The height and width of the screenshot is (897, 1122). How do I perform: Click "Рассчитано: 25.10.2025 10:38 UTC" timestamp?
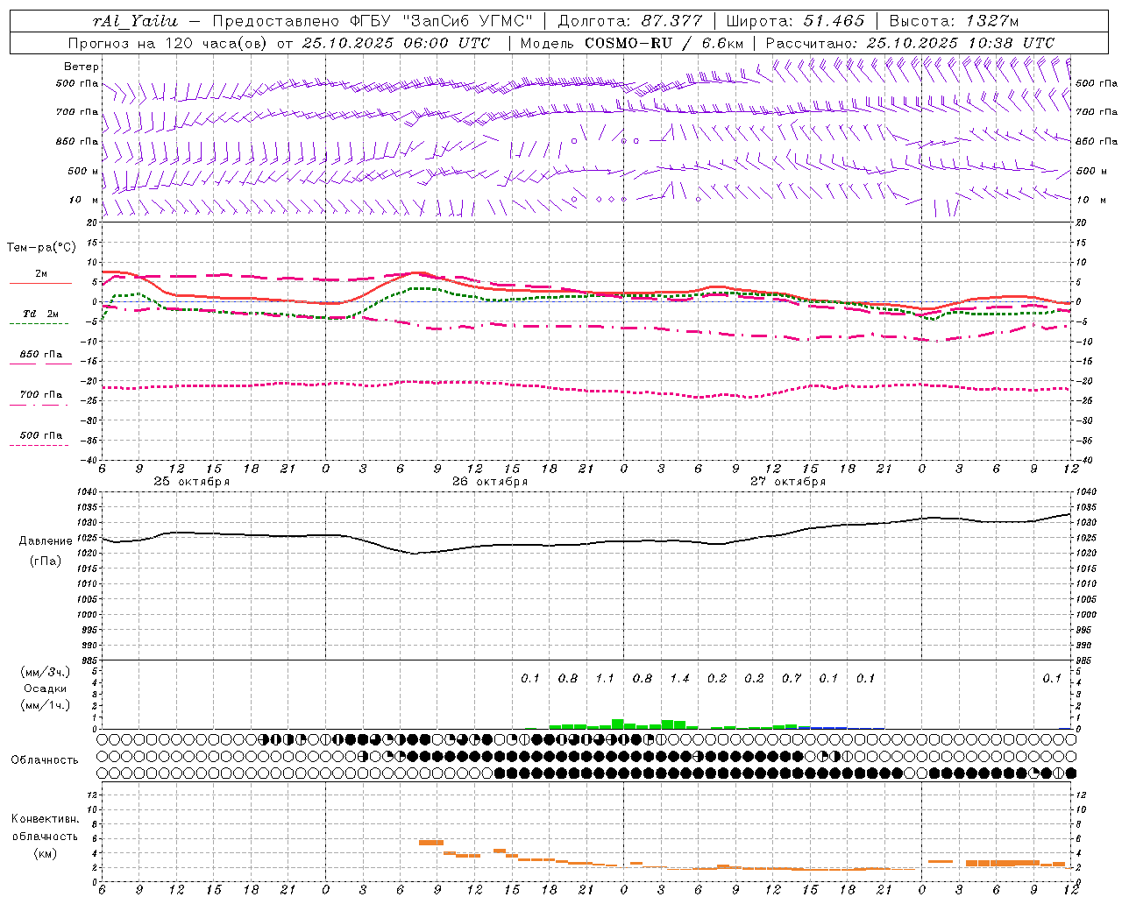[x=910, y=43]
